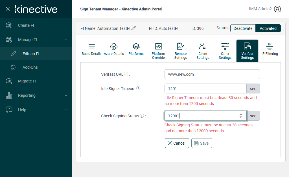Screen dimensions: 289x177
Task: Collapse the Manage FI chevron
Action: point(66,40)
